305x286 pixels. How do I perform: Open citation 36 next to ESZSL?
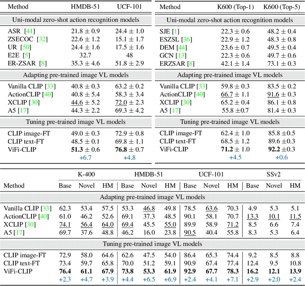(186, 39)
